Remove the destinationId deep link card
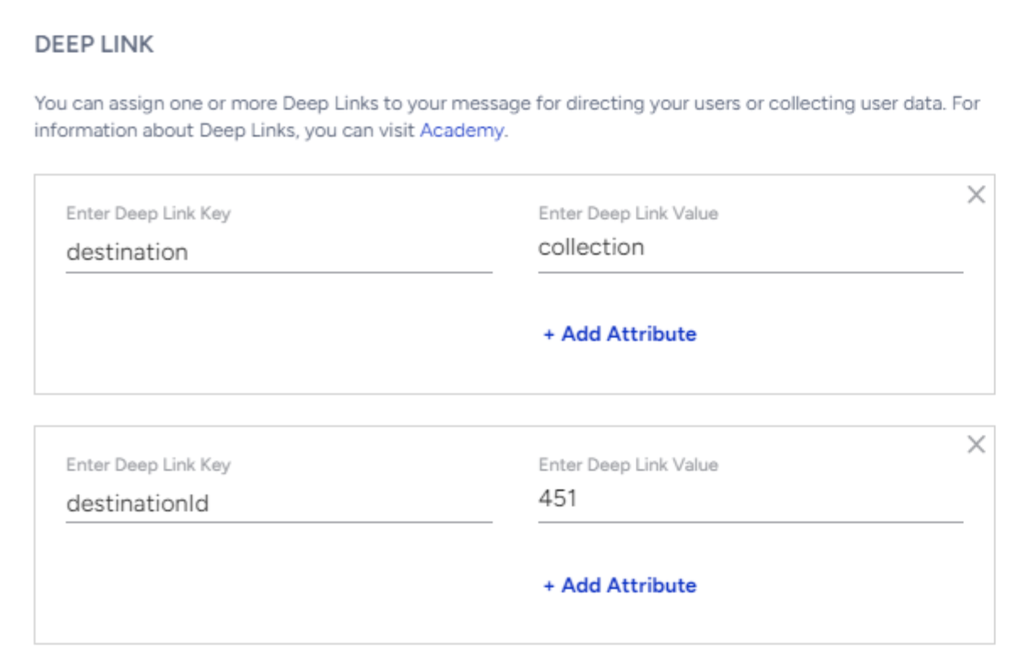 pos(976,445)
